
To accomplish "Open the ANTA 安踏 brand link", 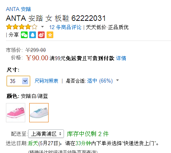I will (19, 9).
